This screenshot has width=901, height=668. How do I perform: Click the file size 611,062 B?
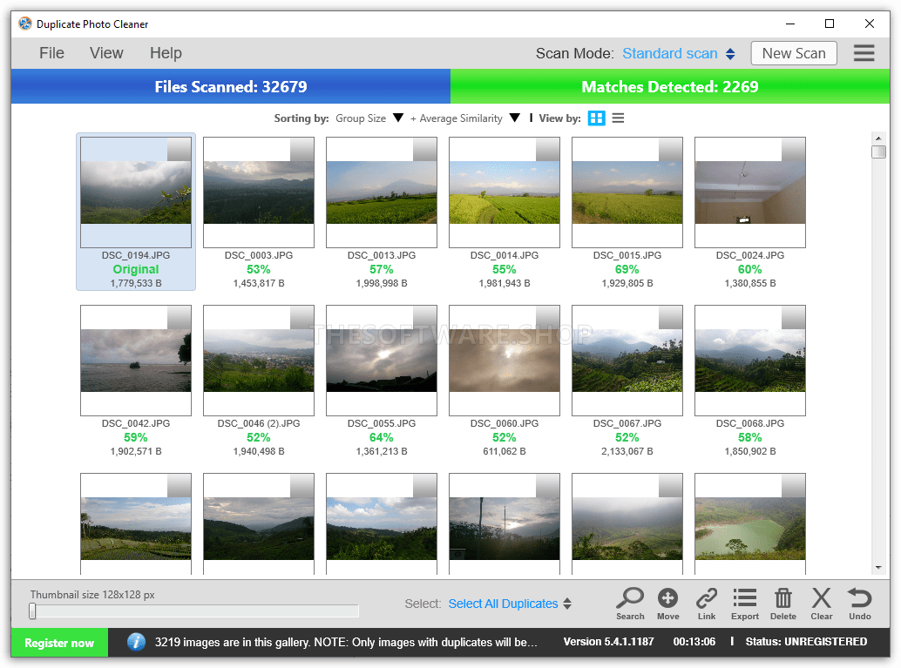(x=505, y=451)
